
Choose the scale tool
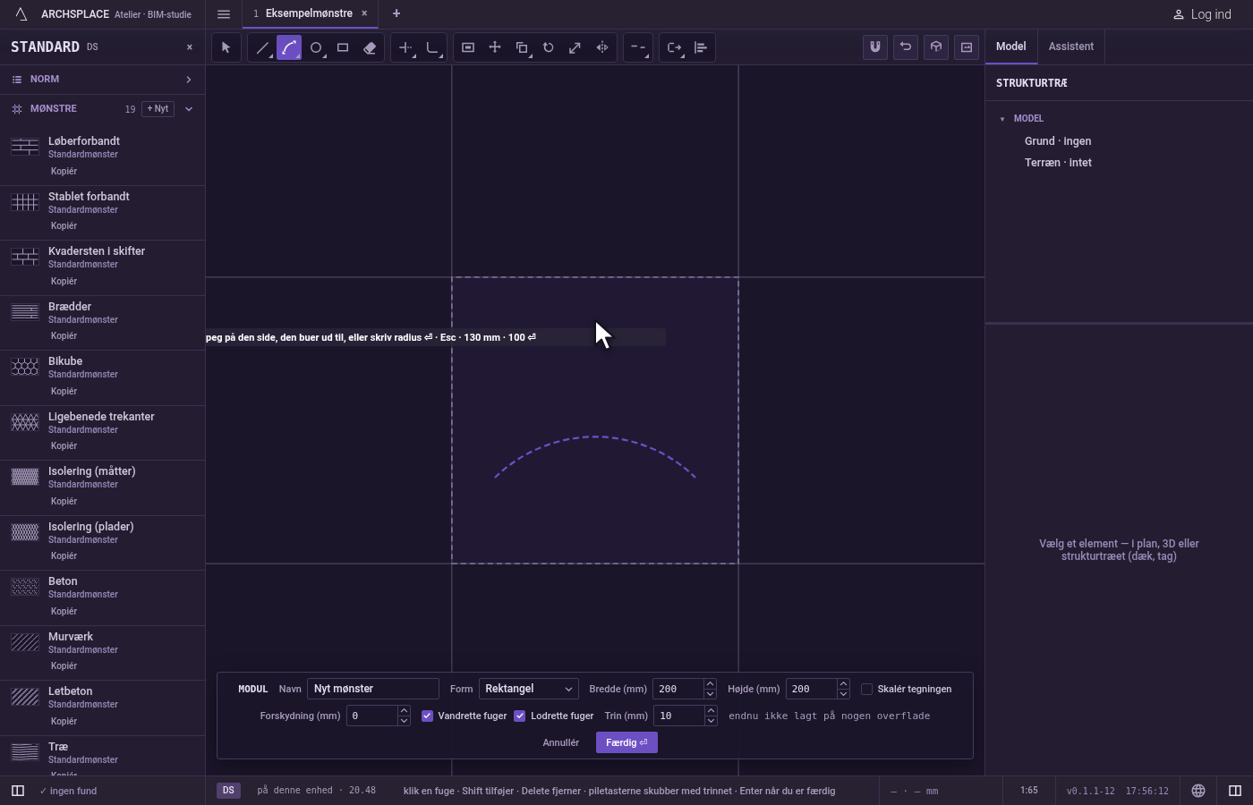point(575,47)
